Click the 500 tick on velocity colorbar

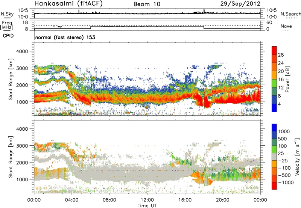283,139
